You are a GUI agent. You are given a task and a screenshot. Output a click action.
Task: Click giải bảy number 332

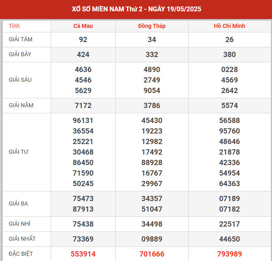pos(152,55)
